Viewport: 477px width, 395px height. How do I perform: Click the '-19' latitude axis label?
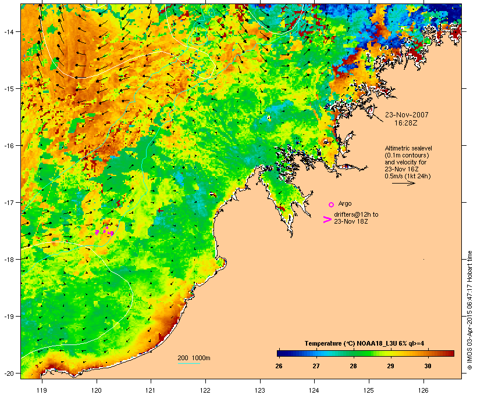coord(8,317)
